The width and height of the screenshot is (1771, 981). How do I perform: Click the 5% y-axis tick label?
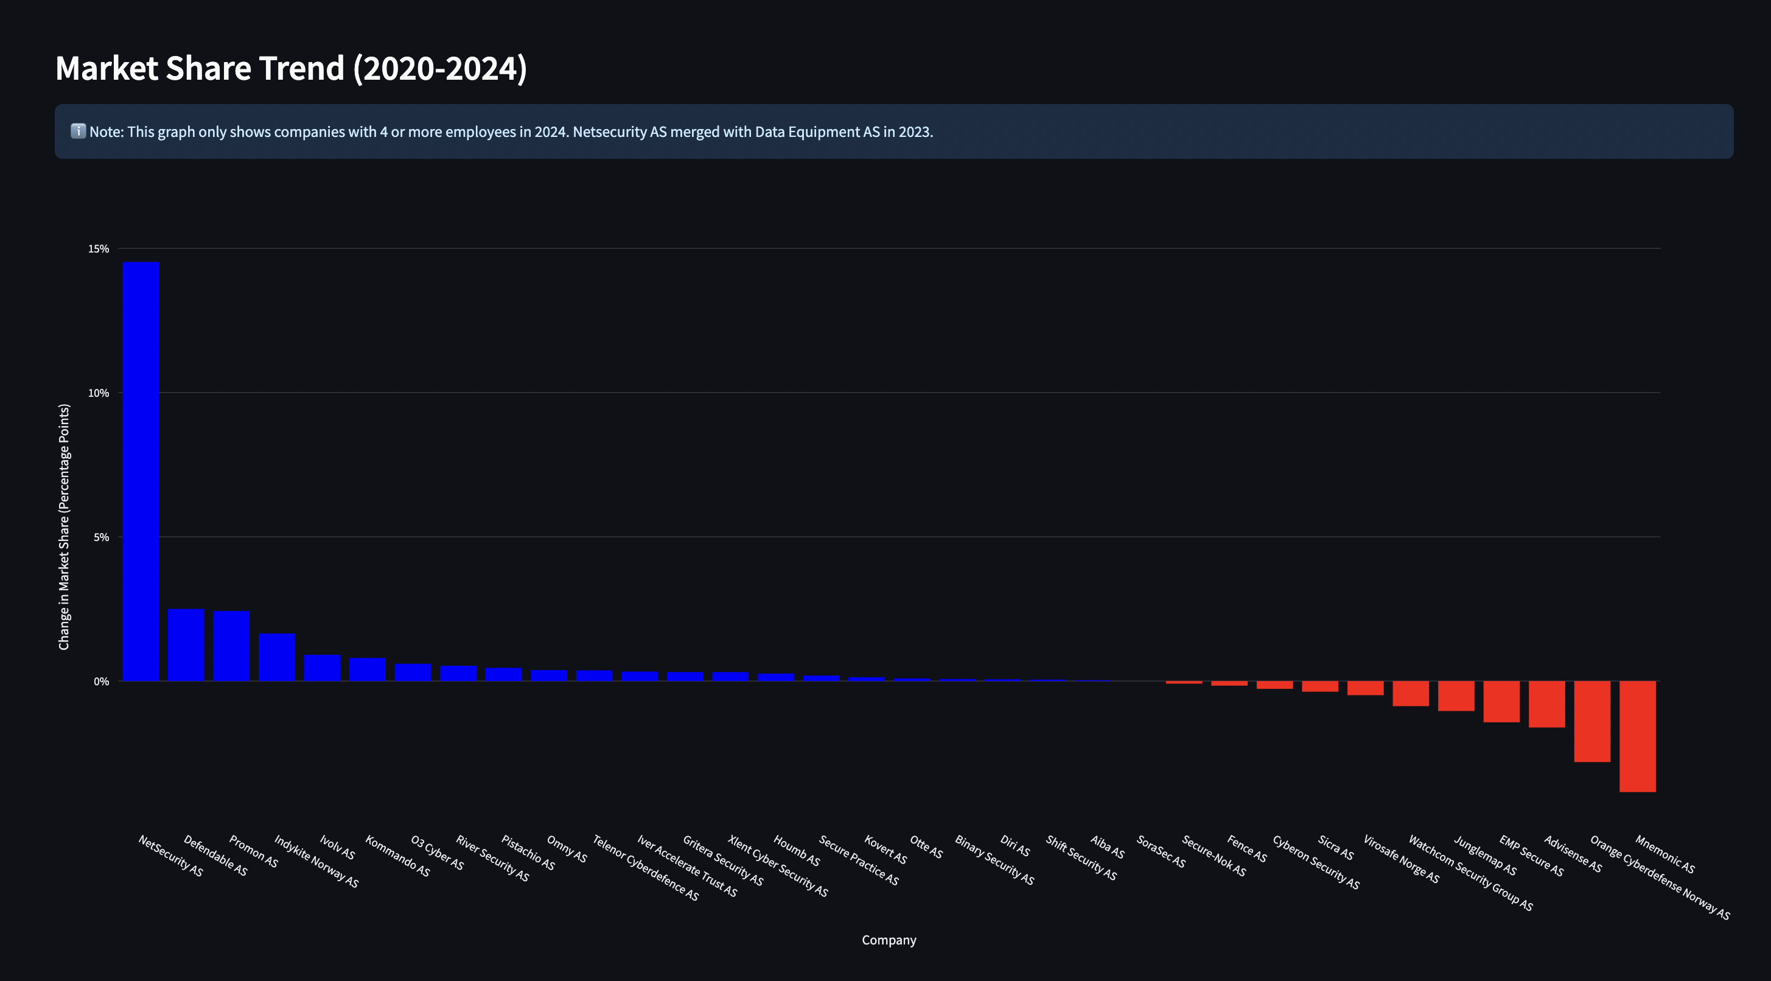point(101,537)
